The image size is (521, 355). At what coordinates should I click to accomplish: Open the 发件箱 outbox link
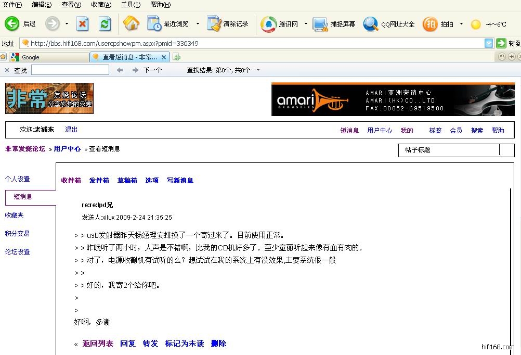tap(99, 181)
